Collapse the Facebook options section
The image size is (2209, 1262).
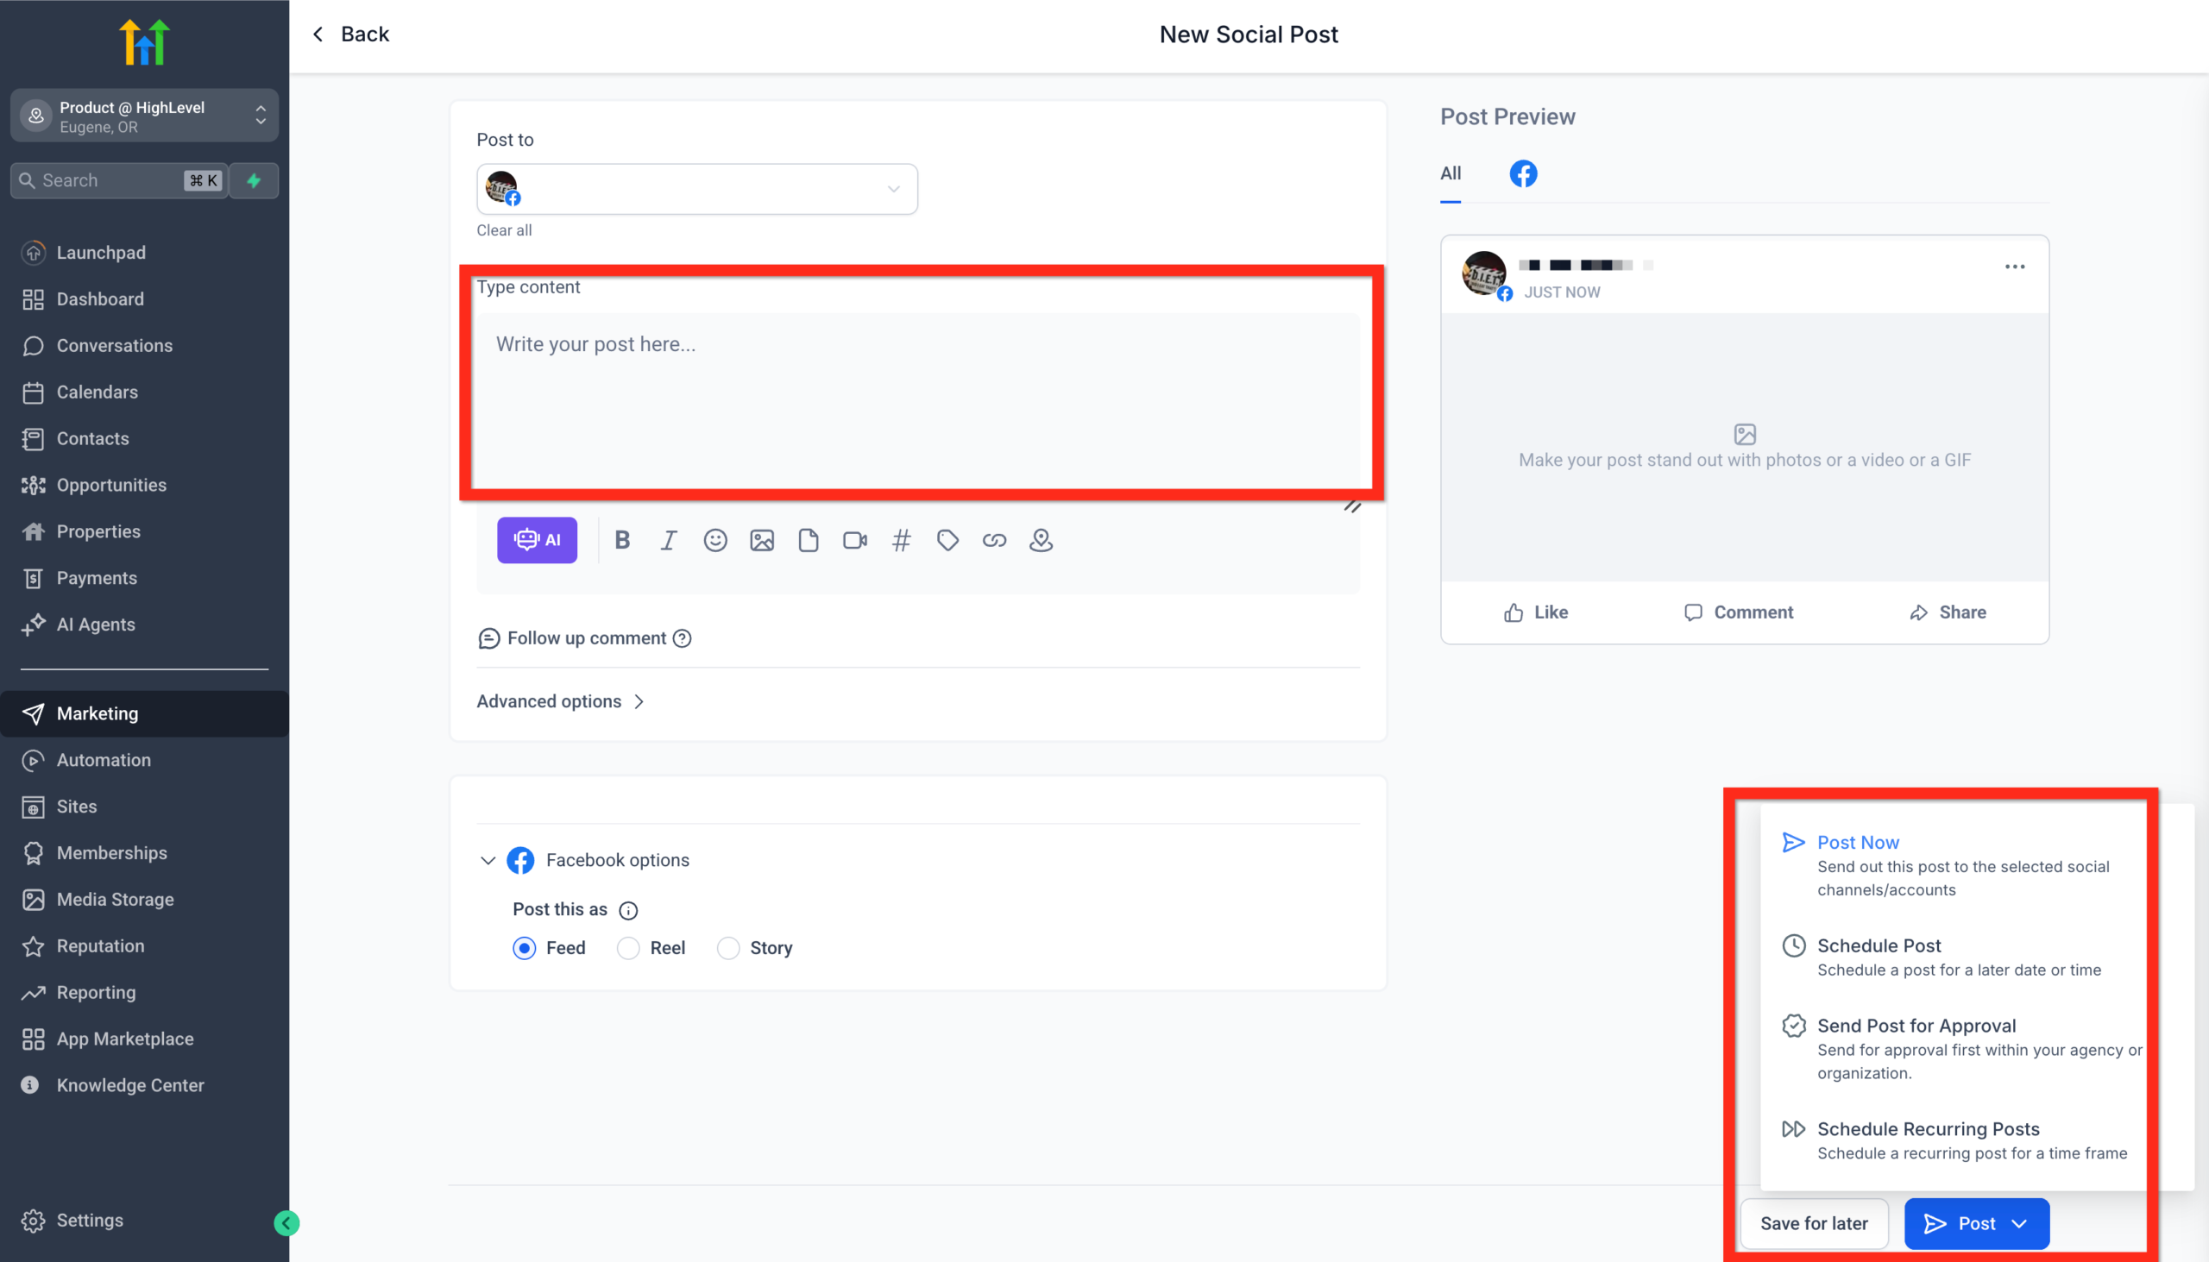point(488,860)
